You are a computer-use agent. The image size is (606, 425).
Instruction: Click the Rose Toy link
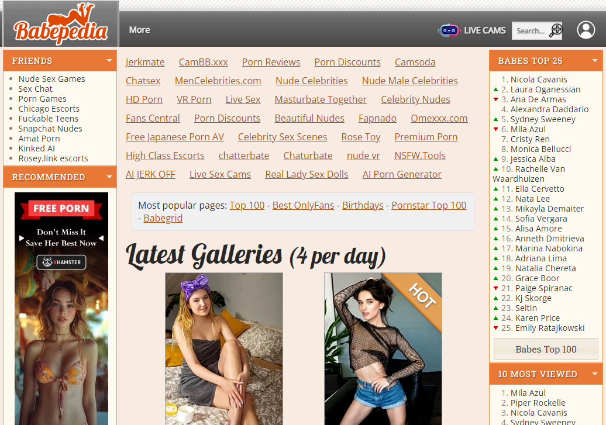point(360,137)
